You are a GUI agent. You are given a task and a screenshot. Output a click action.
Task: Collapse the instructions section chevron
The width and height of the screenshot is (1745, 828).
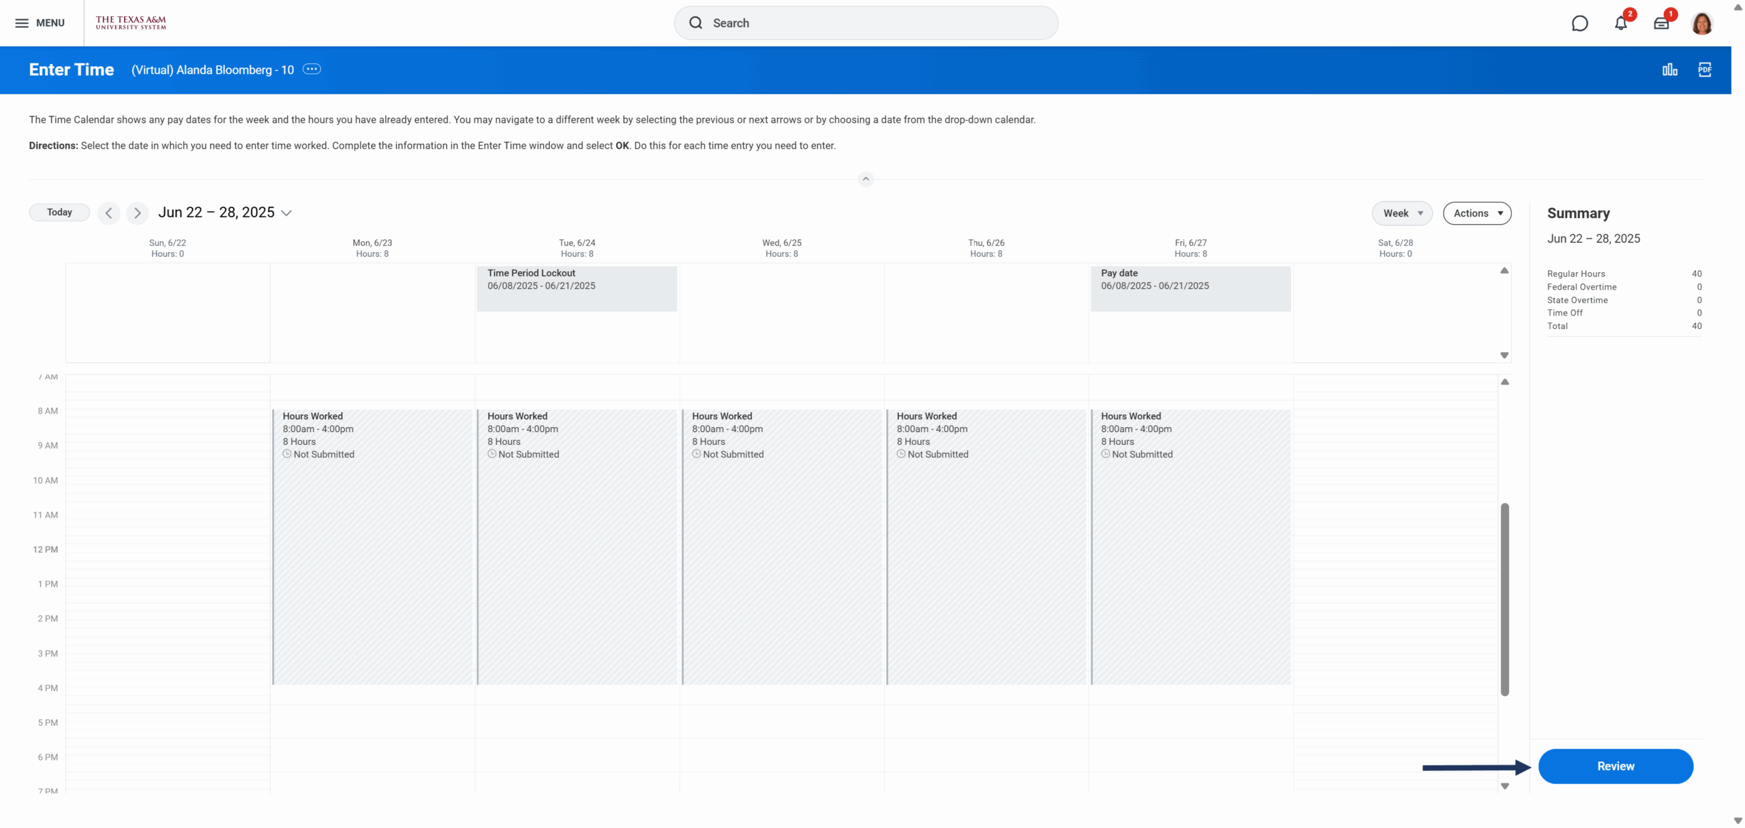866,179
